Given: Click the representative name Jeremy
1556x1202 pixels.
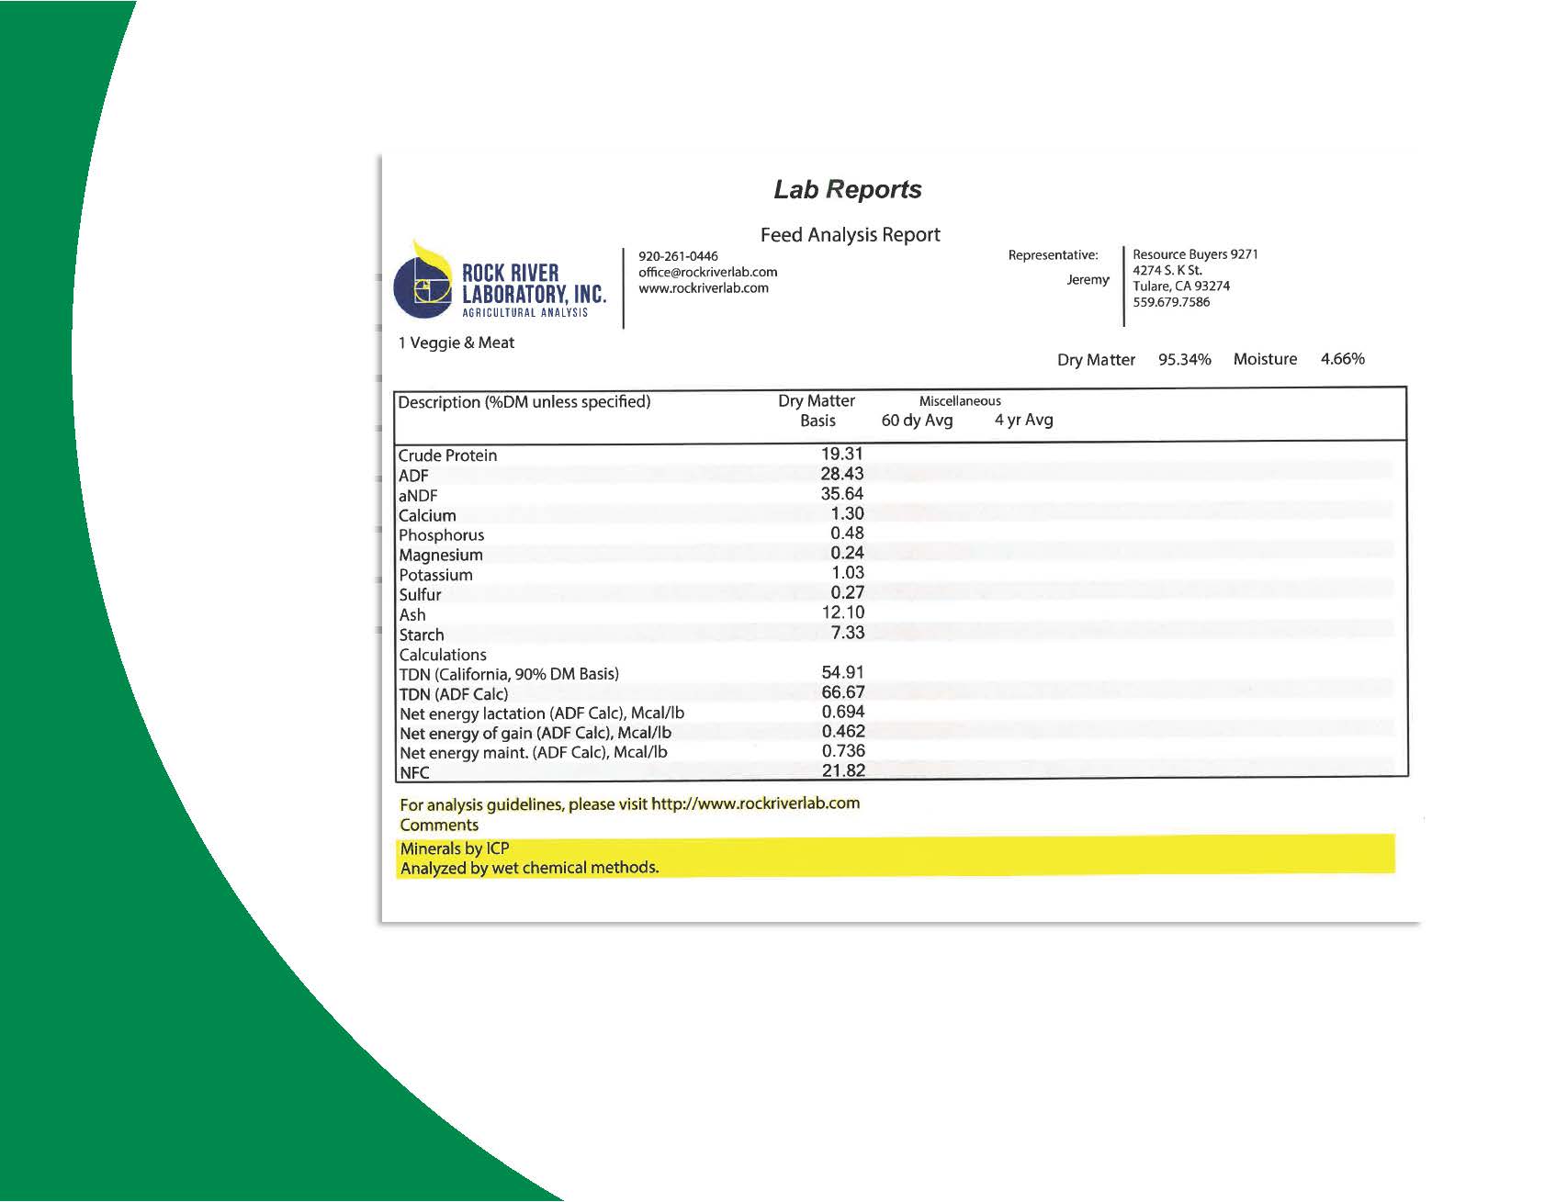Looking at the screenshot, I should pos(1088,280).
